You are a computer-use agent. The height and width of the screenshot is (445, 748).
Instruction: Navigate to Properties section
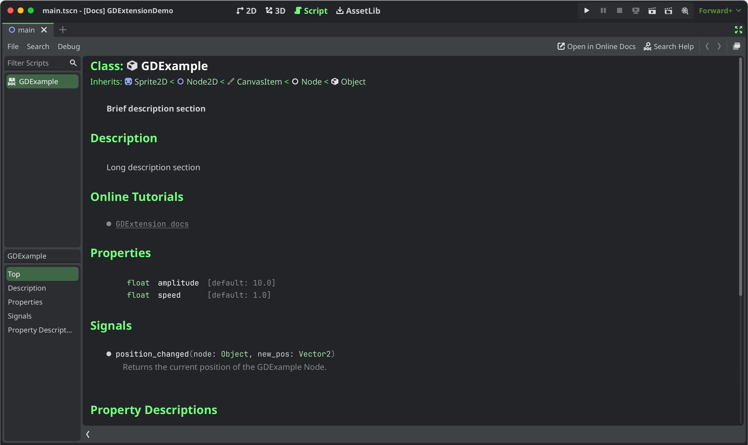pyautogui.click(x=25, y=301)
